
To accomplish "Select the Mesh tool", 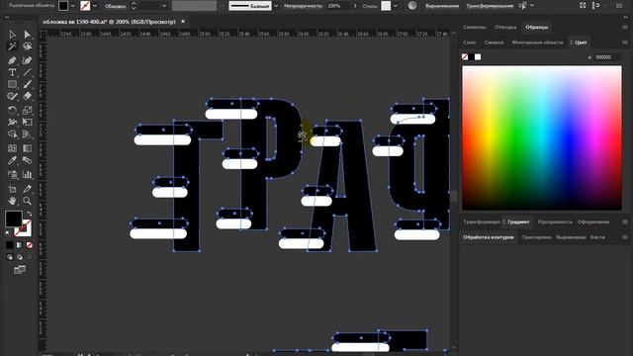I will pyautogui.click(x=12, y=148).
